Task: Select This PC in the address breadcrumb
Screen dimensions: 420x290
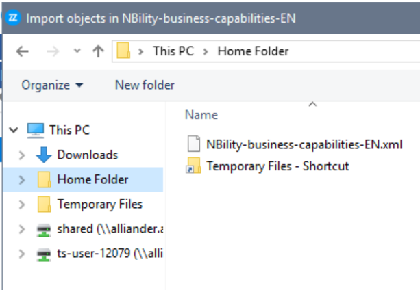Action: [174, 51]
